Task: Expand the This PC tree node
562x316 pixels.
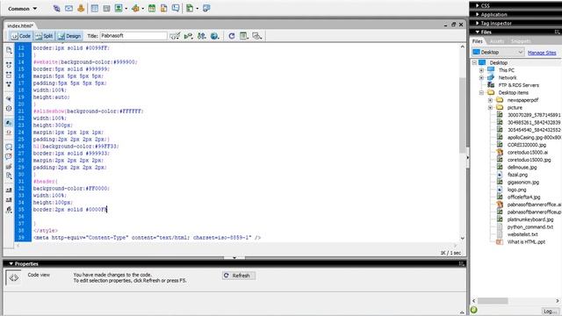Action: (481, 70)
